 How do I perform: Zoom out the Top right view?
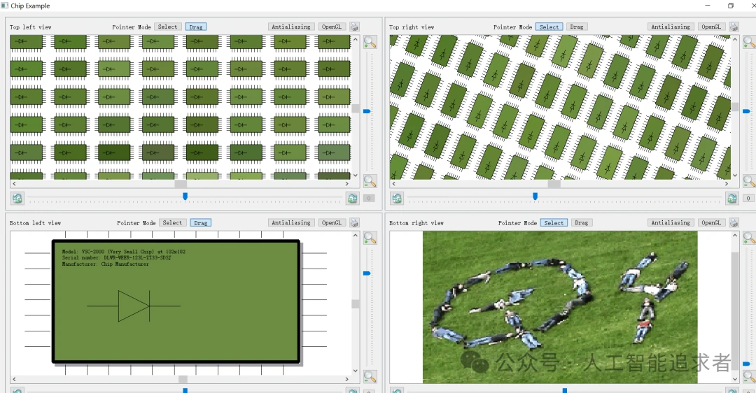(748, 181)
